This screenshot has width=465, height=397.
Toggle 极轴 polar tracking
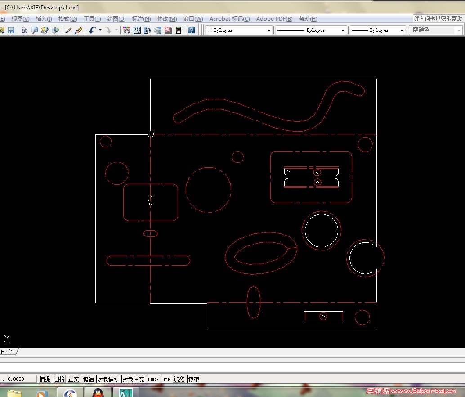tap(89, 379)
